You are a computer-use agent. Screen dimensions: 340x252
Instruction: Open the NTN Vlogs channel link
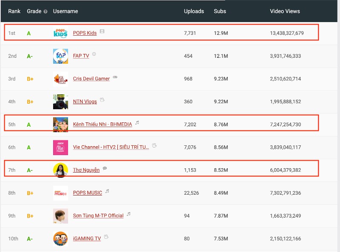85,102
